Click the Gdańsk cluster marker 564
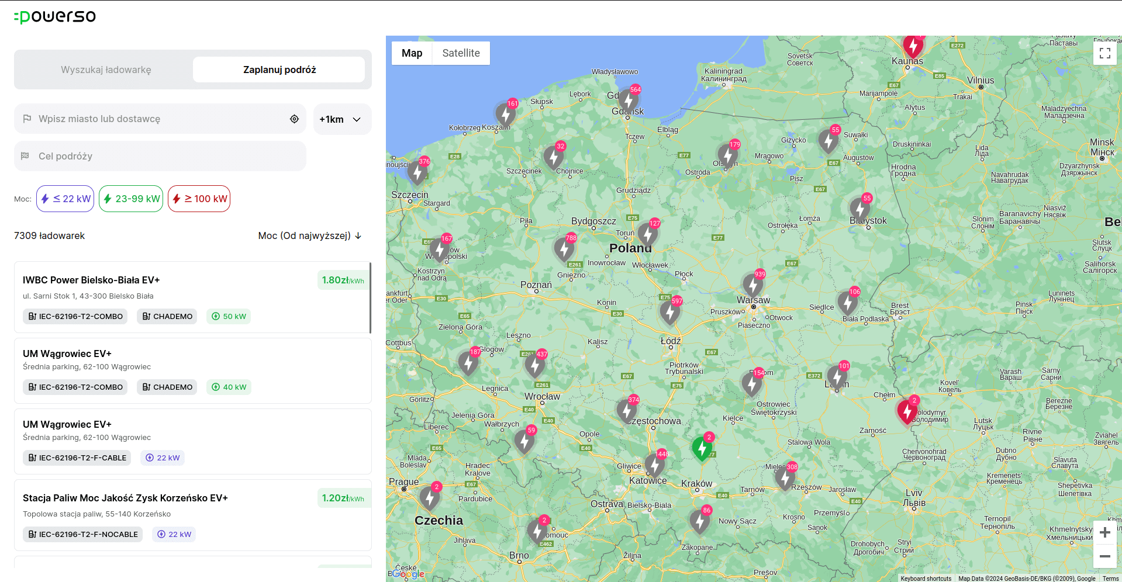Viewport: 1122px width, 582px height. (629, 101)
